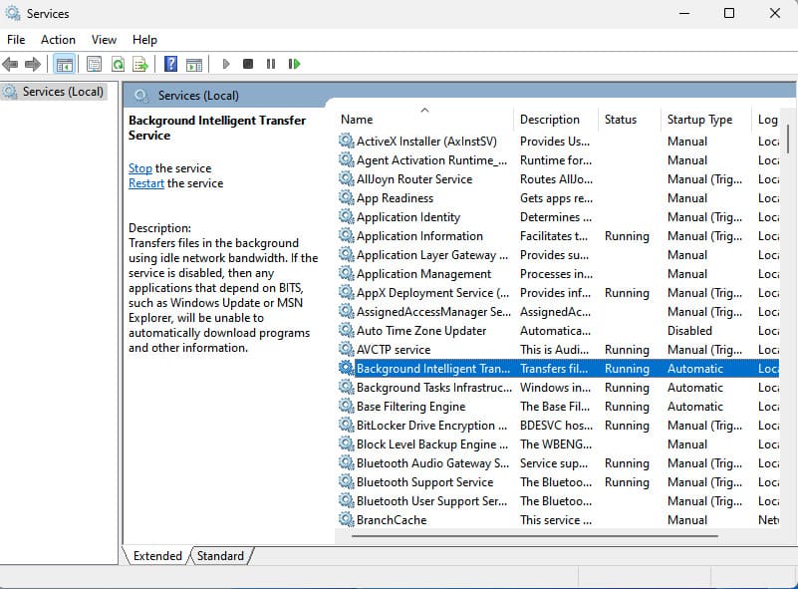The height and width of the screenshot is (589, 798).
Task: Open the Action menu
Action: tap(58, 40)
